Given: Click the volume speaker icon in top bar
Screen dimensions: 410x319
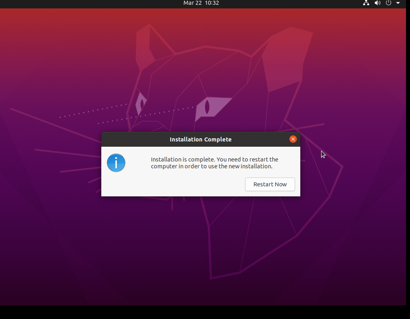Looking at the screenshot, I should coord(377,3).
